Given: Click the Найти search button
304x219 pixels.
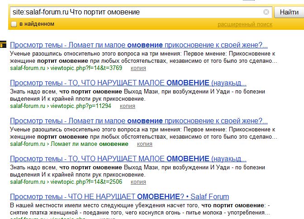Looking at the screenshot, I should click(289, 12).
